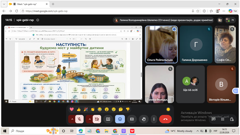Go forward in browser

(x=10, y=11)
